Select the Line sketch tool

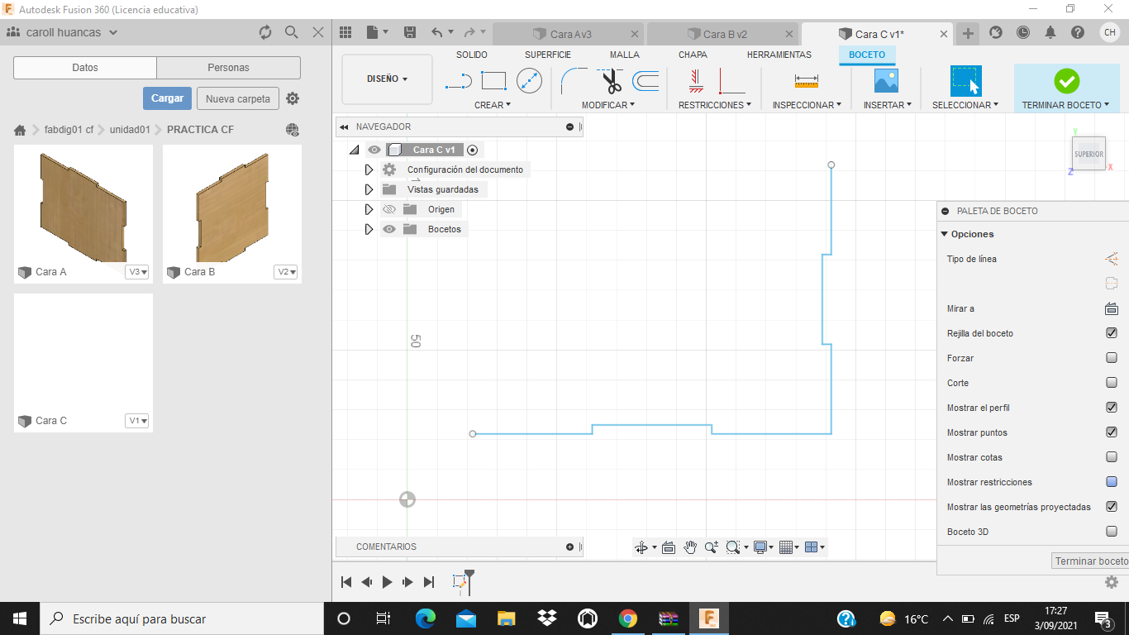[x=459, y=81]
